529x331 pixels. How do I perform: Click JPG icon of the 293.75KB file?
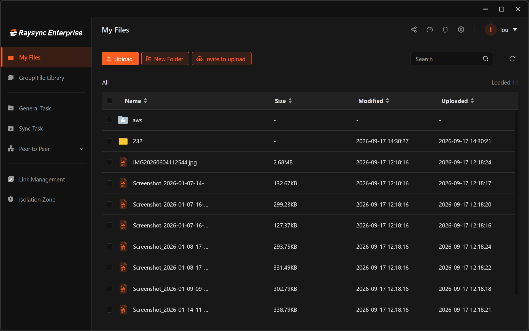[123, 246]
